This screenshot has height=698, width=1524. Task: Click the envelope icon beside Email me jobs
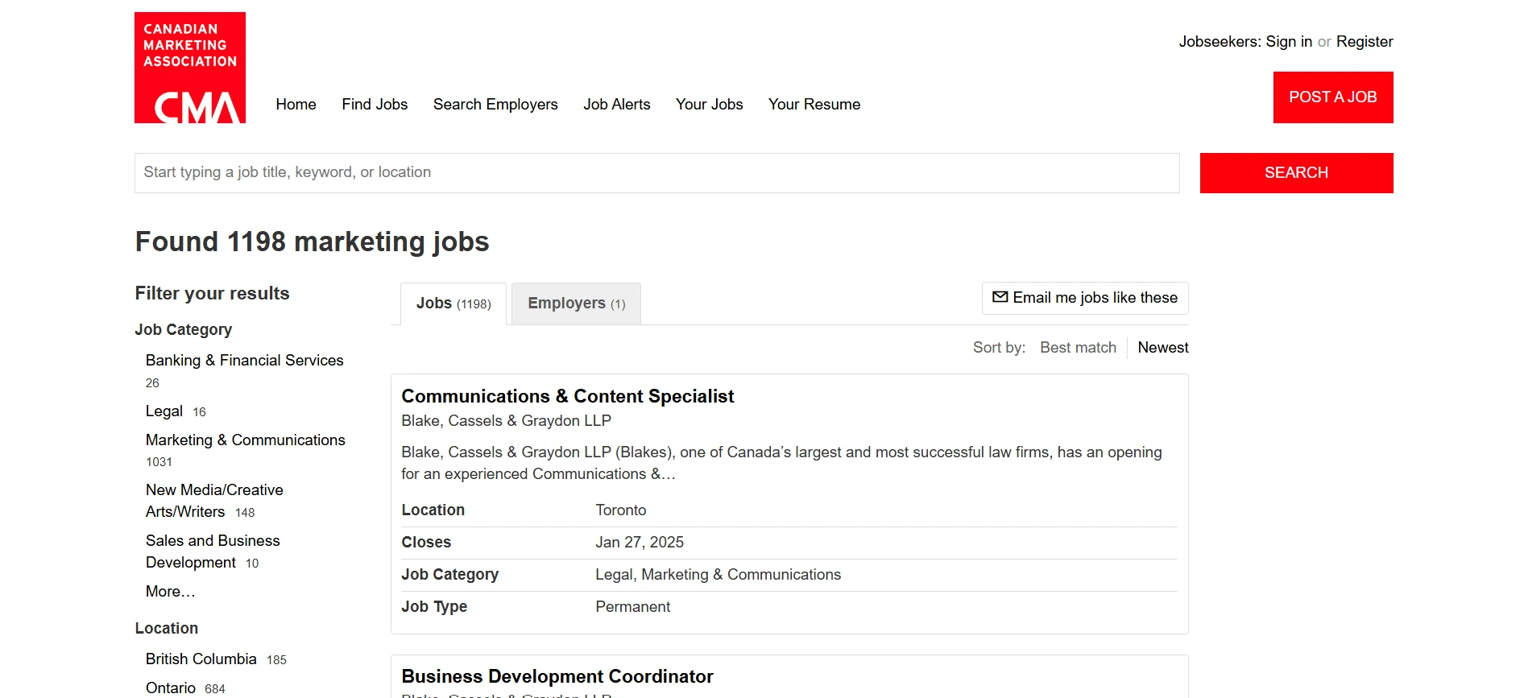point(1000,297)
